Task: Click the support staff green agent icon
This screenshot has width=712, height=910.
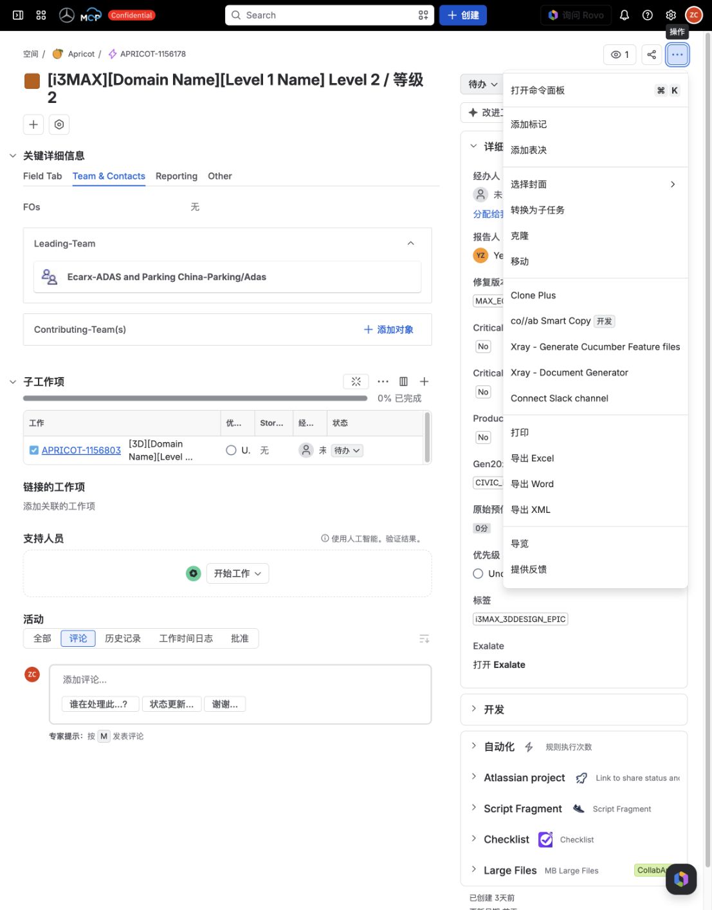Action: pyautogui.click(x=193, y=573)
